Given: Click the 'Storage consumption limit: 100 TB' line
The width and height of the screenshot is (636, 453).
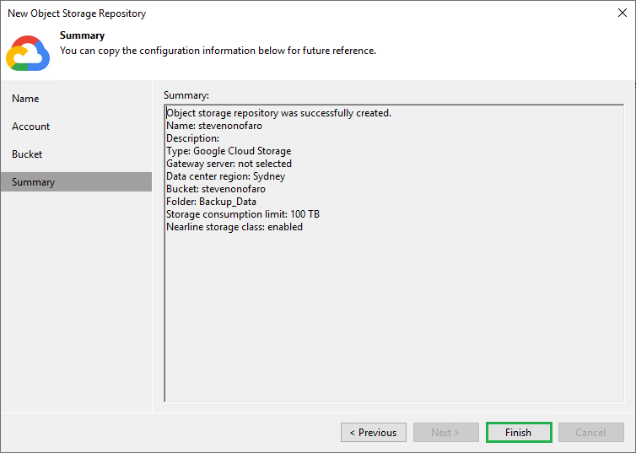Looking at the screenshot, I should 243,214.
